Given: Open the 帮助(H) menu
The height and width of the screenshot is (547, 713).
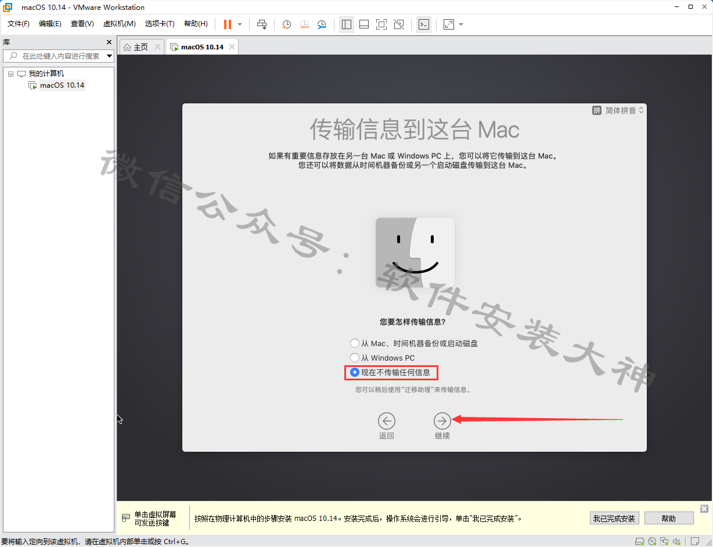Looking at the screenshot, I should [196, 24].
